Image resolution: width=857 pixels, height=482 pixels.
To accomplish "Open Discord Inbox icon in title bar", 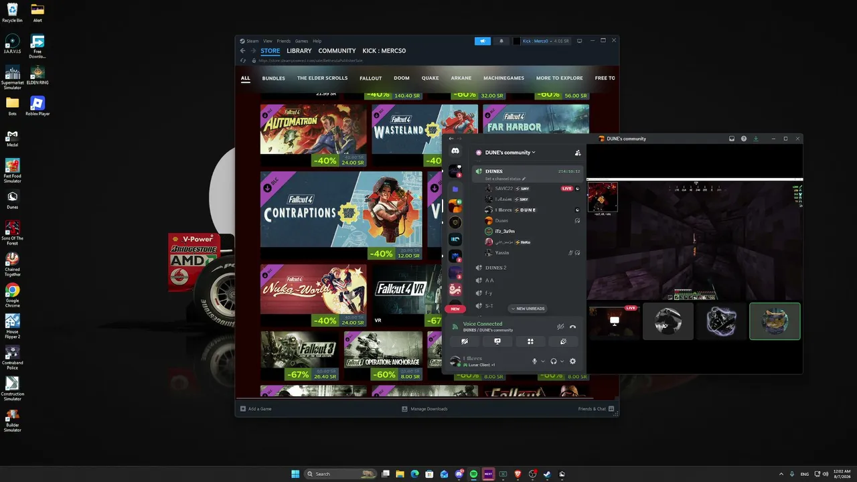I will [732, 139].
